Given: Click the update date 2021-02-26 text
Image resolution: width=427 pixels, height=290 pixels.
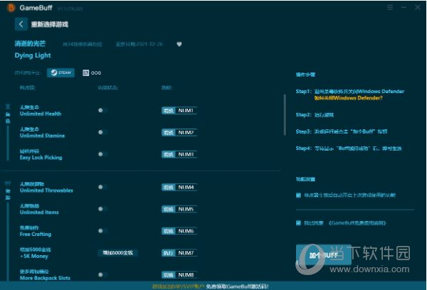Looking at the screenshot, I should pyautogui.click(x=139, y=44).
